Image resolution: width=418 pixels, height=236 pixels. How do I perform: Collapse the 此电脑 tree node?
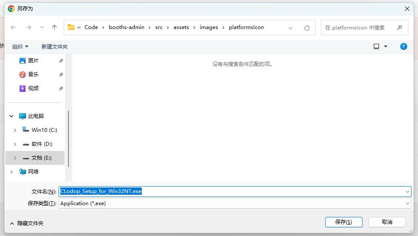[11, 116]
